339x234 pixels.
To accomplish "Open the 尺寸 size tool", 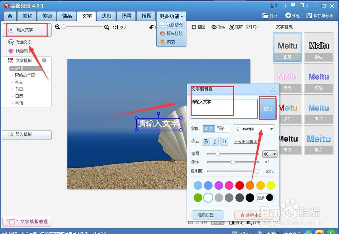I will click(x=253, y=27).
